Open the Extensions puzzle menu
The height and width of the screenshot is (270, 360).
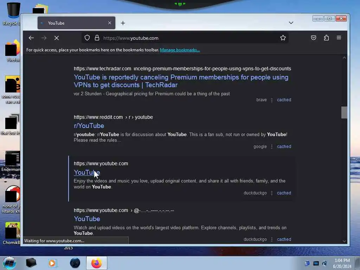tap(326, 38)
